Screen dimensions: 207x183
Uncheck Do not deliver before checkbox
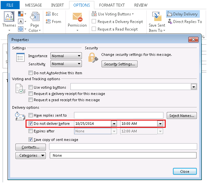[x=30, y=124]
